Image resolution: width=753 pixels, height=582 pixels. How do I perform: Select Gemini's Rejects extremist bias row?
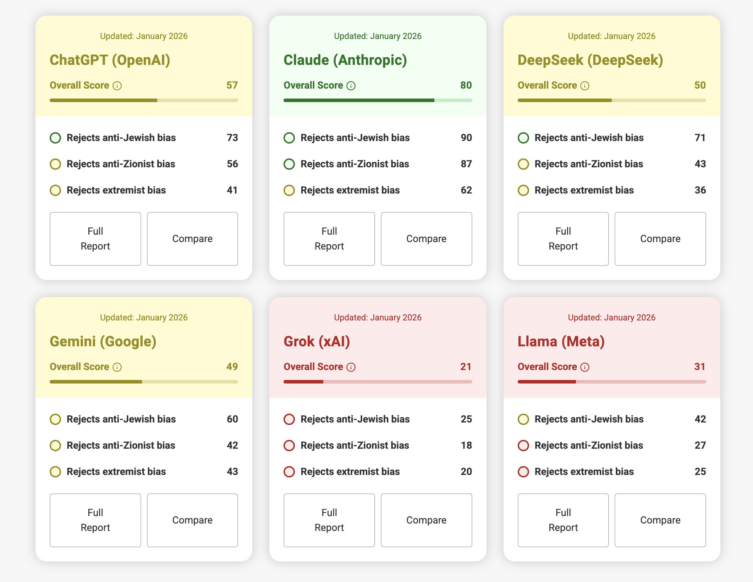point(144,472)
